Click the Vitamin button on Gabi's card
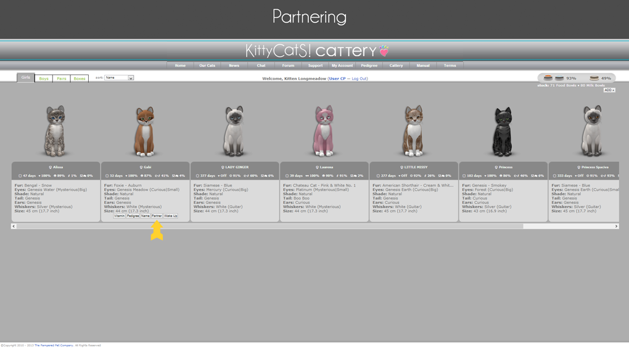 119,216
